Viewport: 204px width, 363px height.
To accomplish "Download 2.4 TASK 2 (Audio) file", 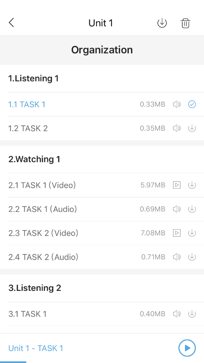I will click(x=192, y=257).
